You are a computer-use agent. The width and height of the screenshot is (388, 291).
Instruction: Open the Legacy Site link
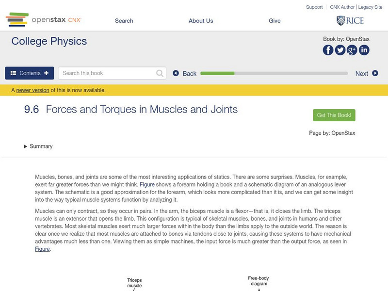(370, 7)
